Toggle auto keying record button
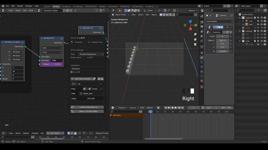Screen dimensions: 268x150 [x=158, y=107]
